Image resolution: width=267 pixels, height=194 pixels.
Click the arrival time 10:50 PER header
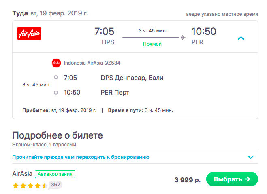pyautogui.click(x=204, y=36)
